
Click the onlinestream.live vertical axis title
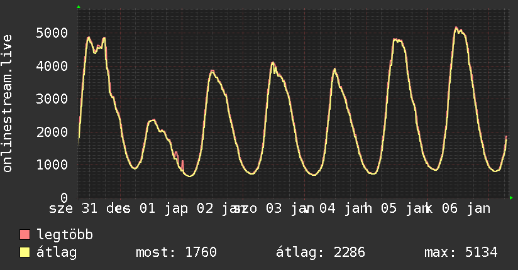pos(7,104)
